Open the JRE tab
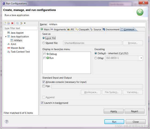 pyautogui.click(x=71, y=29)
